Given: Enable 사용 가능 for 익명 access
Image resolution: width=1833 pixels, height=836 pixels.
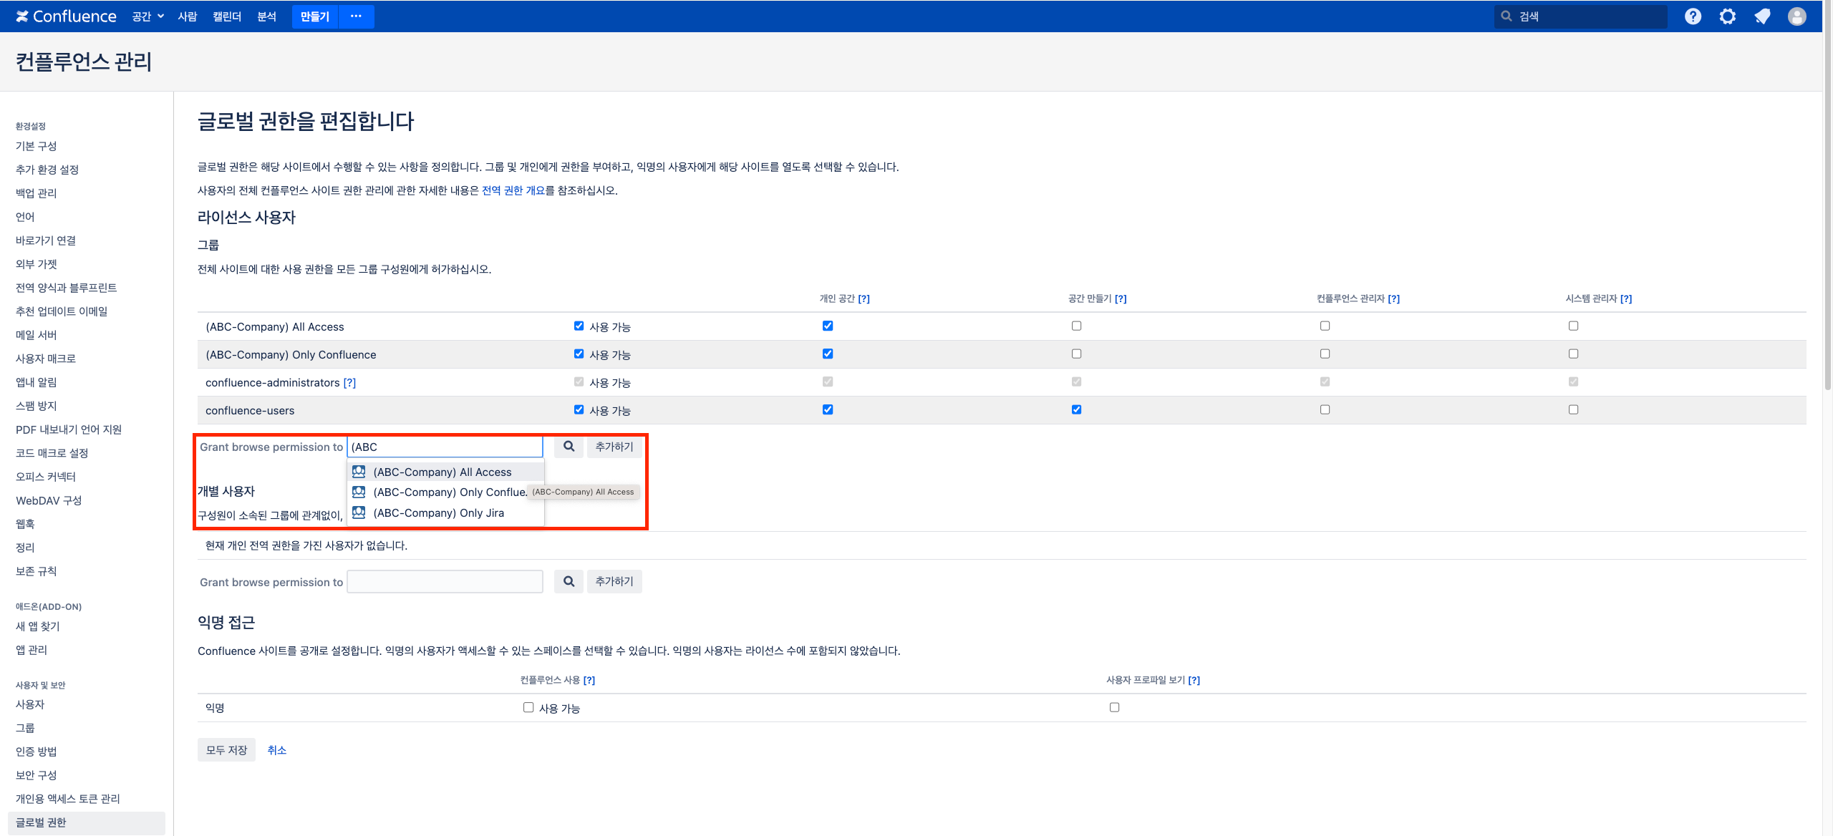Looking at the screenshot, I should [x=528, y=707].
